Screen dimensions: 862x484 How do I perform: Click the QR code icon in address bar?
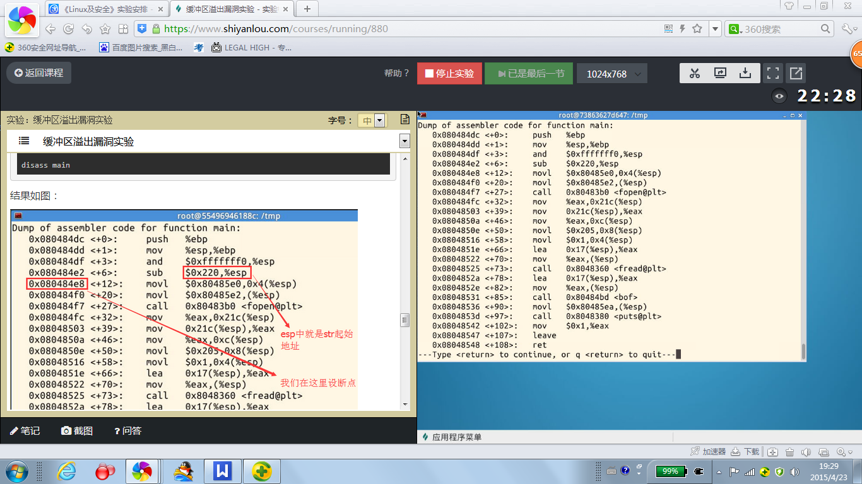(669, 29)
